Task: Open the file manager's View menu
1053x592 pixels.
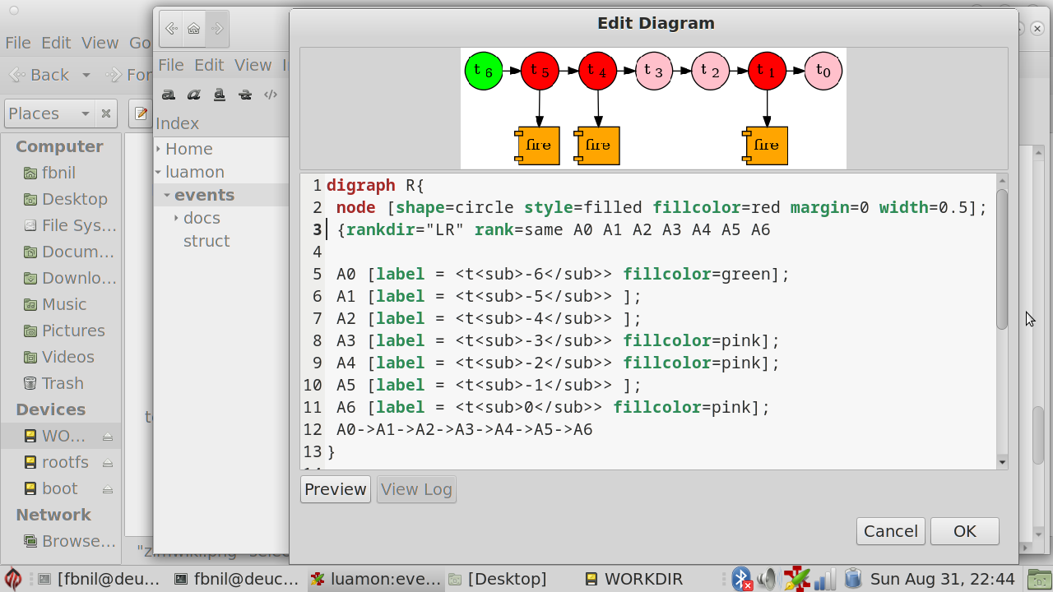Action: click(100, 43)
